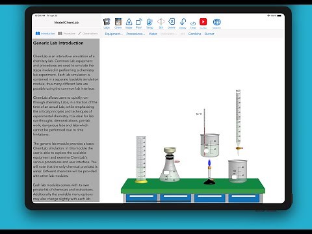Click the burette's orange stopcock valve
Image resolution: width=312 pixels, height=234 pixels.
point(239,148)
